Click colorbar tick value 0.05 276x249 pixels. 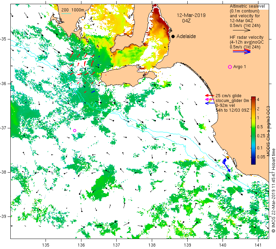pos(261,157)
